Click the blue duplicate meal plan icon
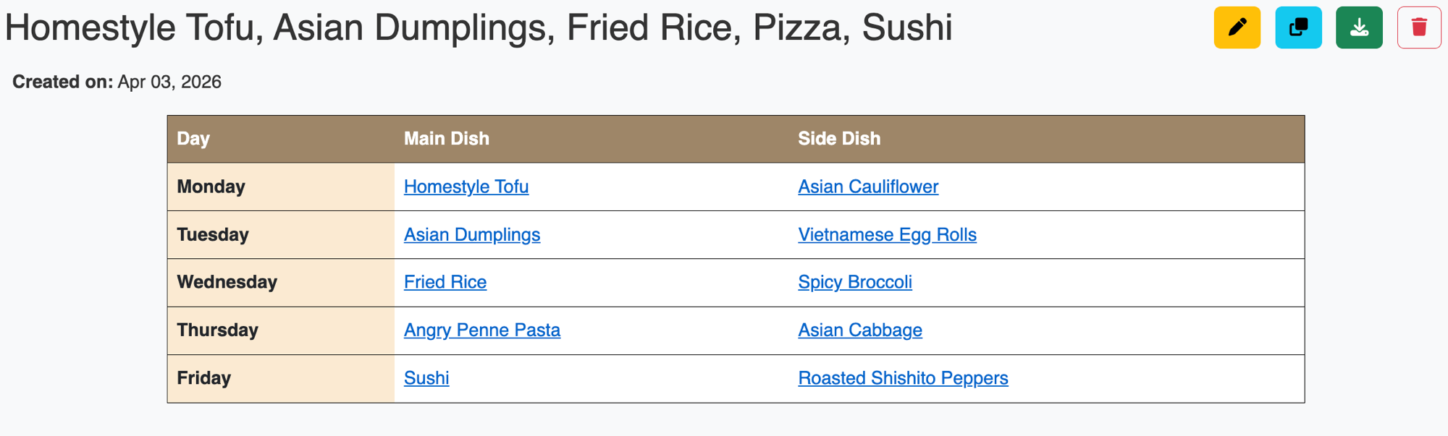 (x=1298, y=27)
